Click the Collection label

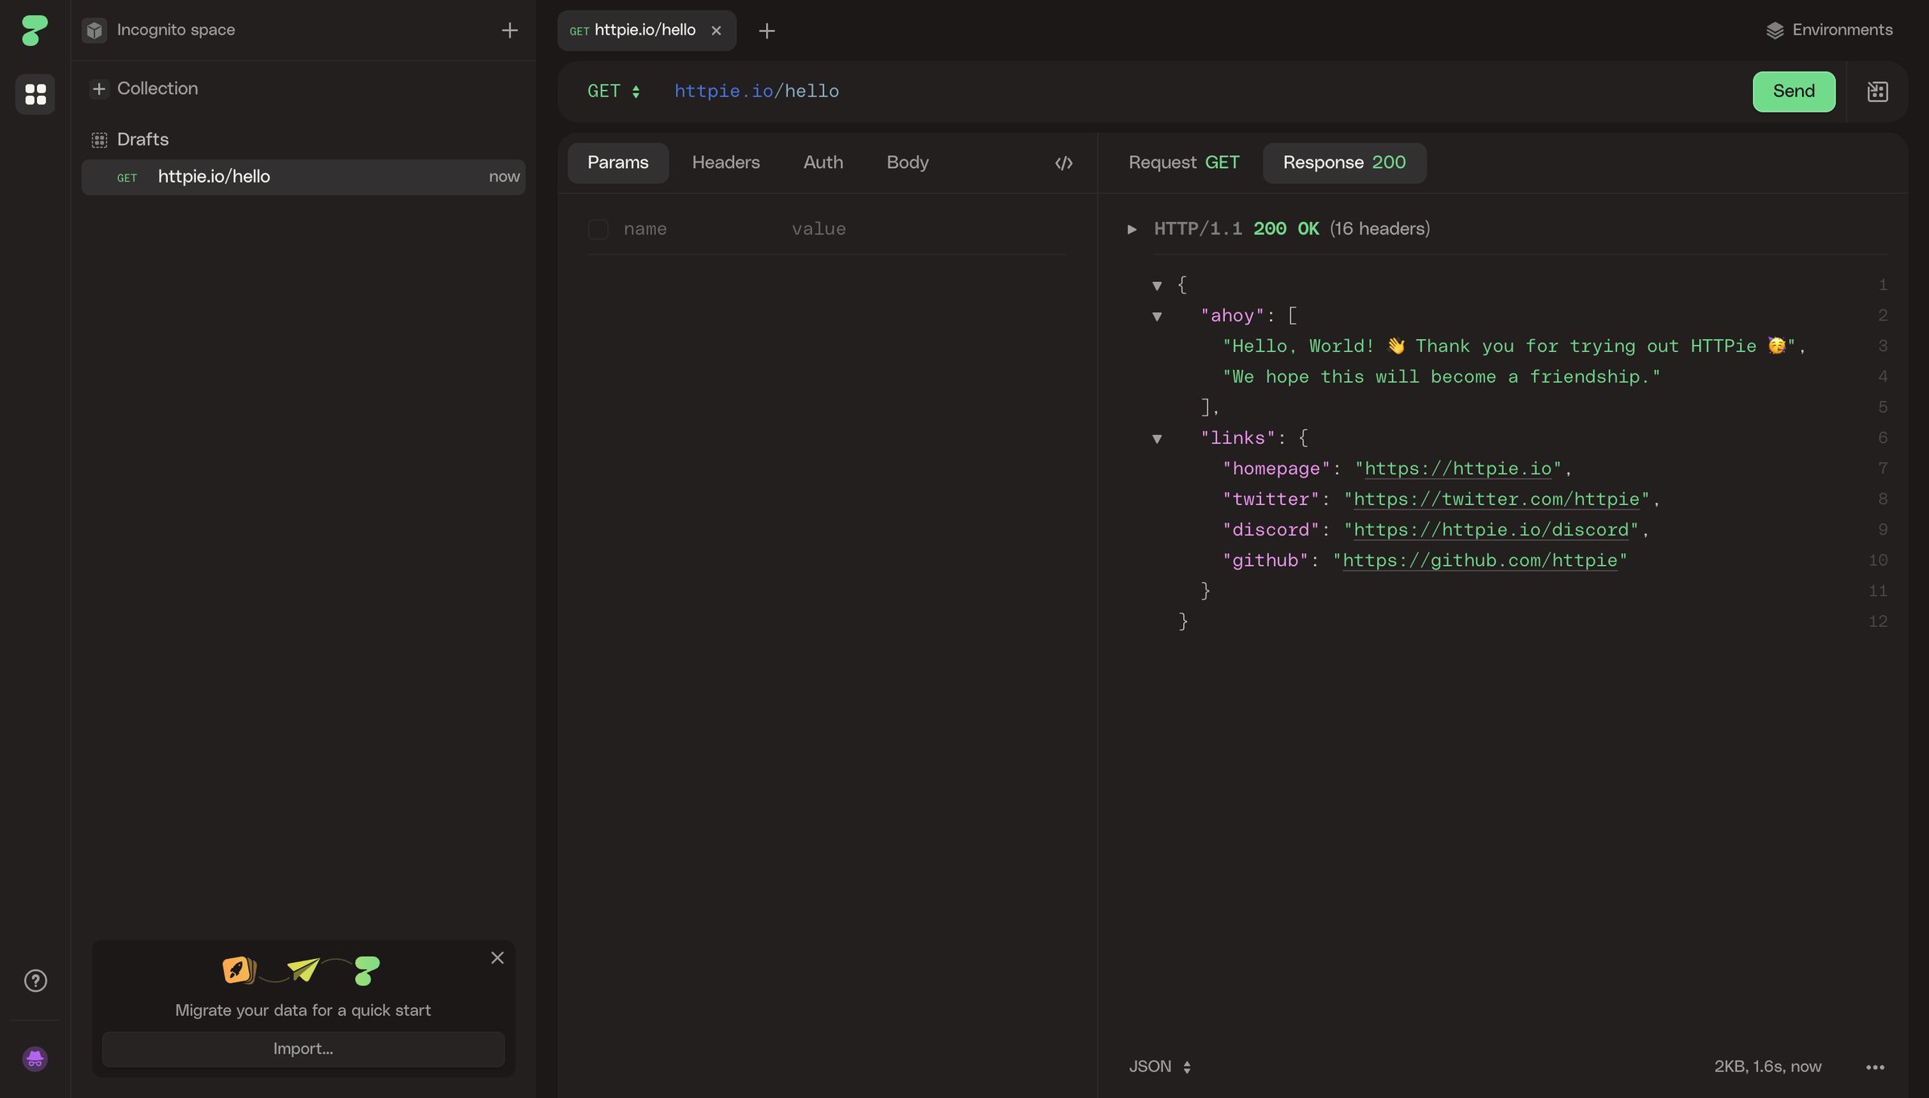[158, 88]
